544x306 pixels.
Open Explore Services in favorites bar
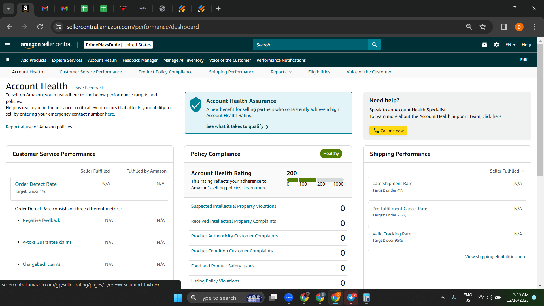67,60
